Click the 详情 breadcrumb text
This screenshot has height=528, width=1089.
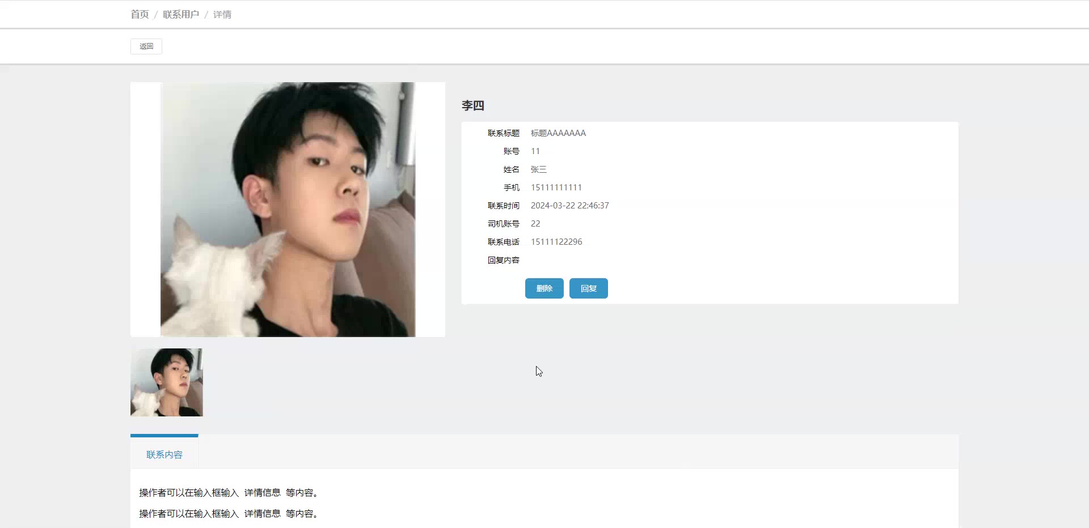[x=222, y=14]
